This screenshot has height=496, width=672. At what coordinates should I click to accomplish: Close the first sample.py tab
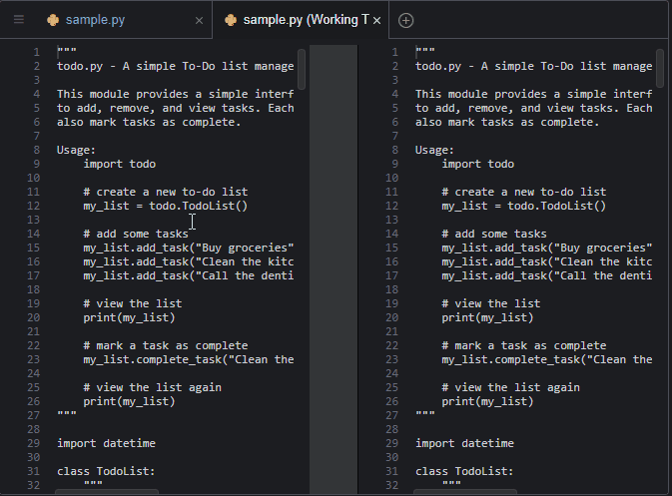199,20
